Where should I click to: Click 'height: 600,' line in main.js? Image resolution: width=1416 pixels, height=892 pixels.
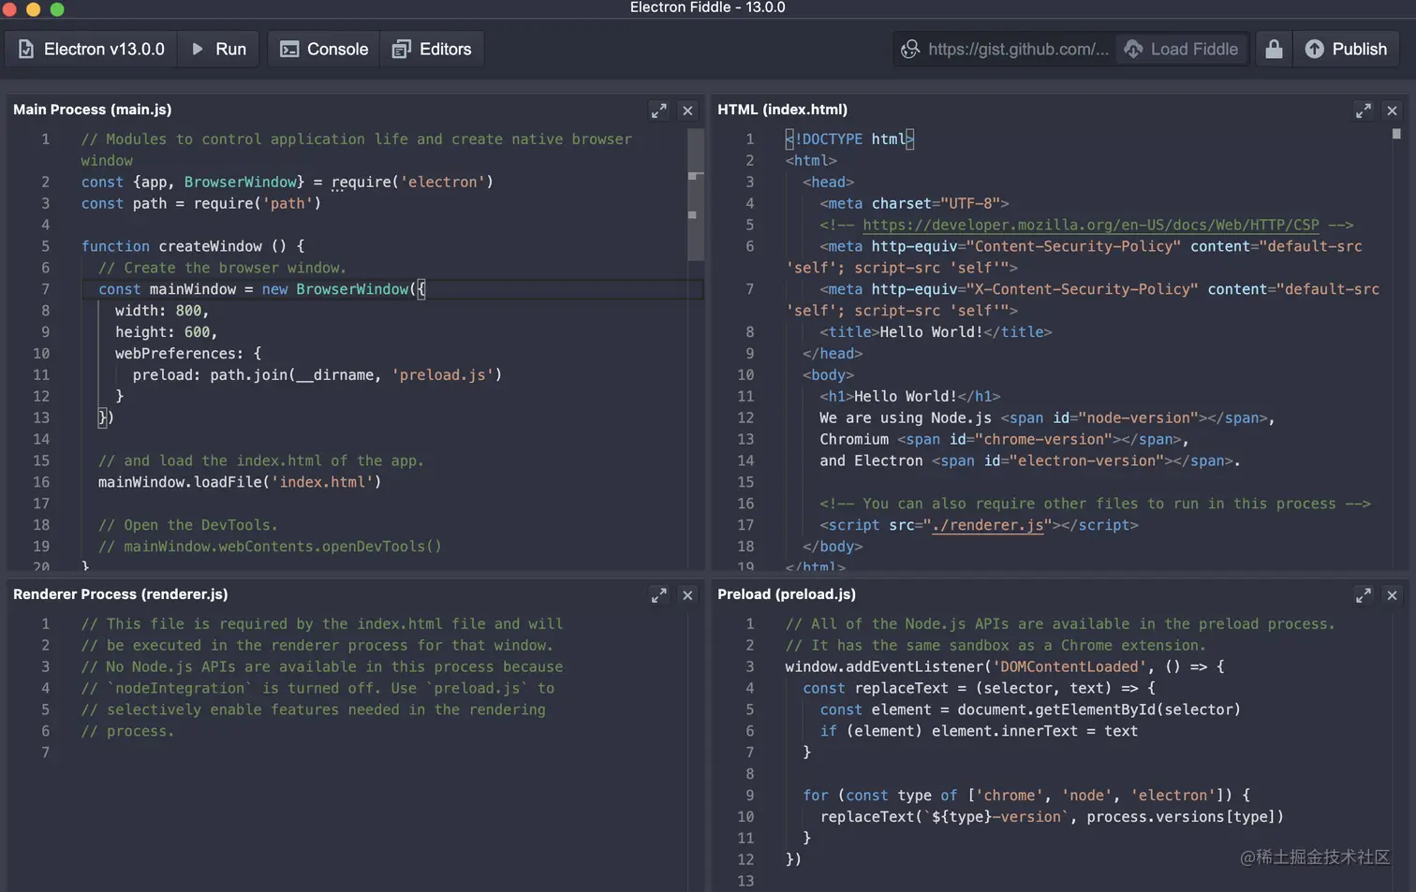[x=166, y=332]
